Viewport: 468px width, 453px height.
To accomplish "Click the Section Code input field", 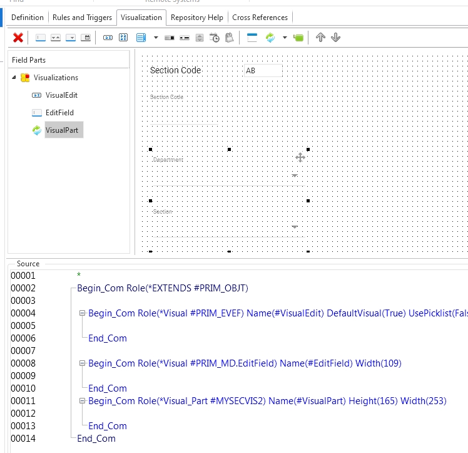I will coord(262,71).
